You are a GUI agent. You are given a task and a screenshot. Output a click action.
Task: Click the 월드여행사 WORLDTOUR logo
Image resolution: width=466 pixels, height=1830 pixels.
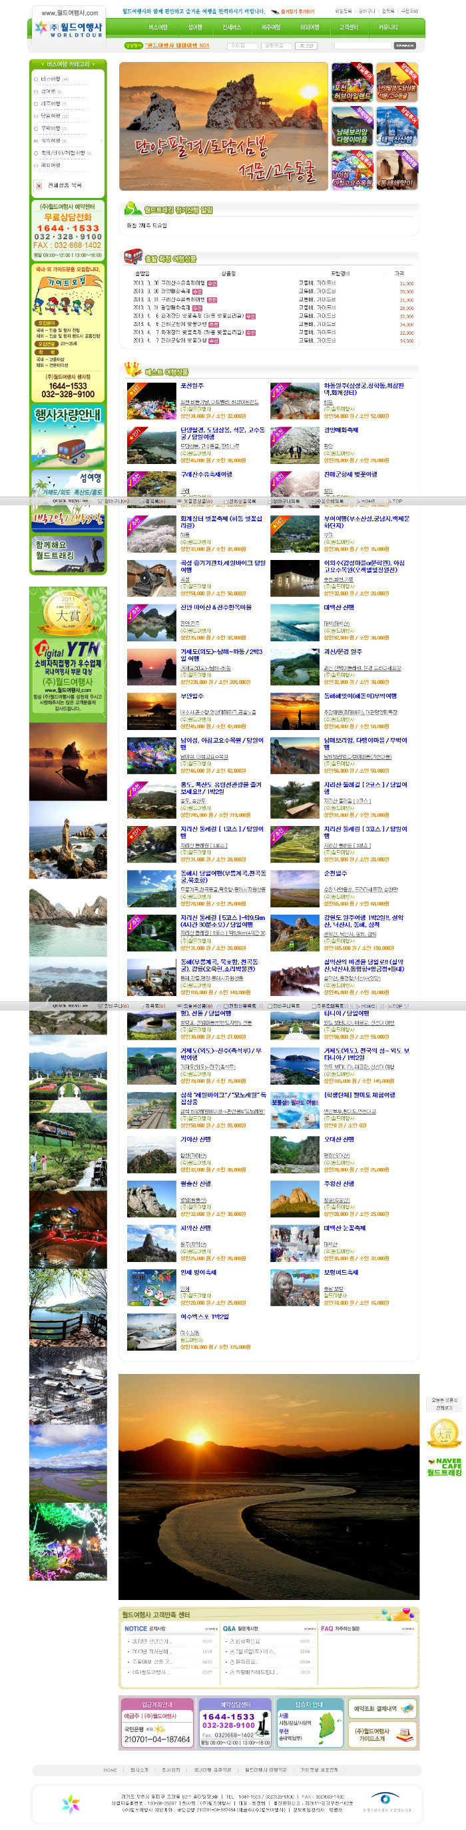coord(68,29)
